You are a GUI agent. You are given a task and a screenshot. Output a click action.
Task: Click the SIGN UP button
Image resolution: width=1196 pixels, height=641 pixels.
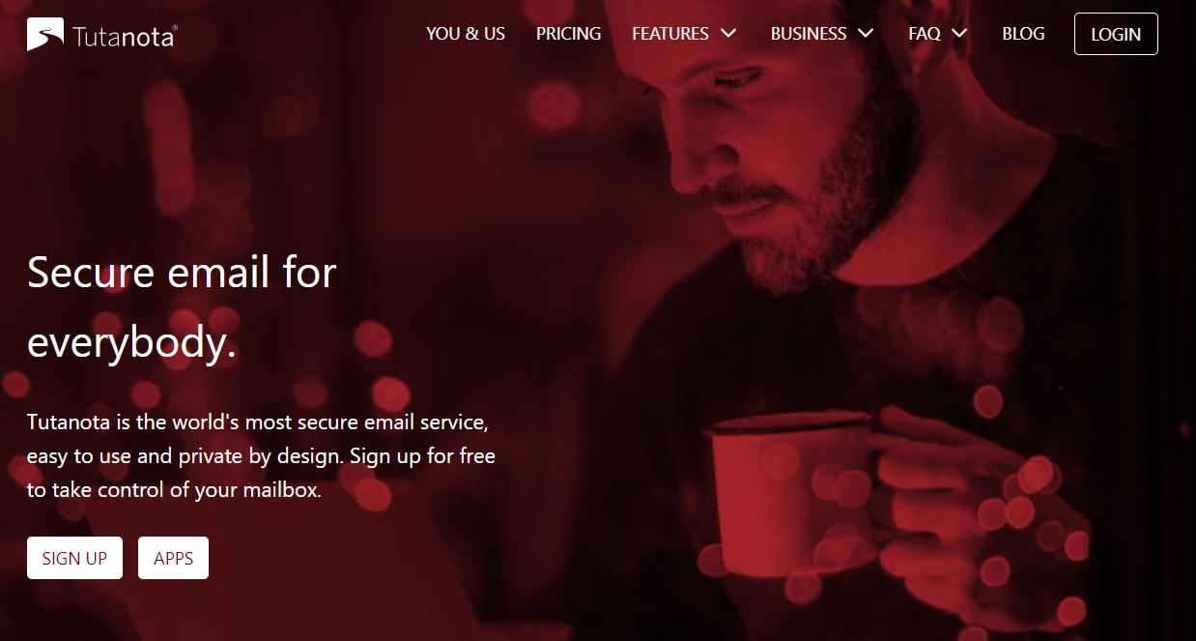point(74,558)
